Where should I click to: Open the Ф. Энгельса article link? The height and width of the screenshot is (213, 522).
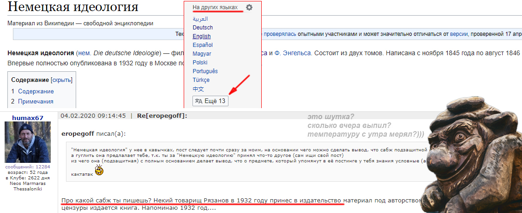click(293, 53)
